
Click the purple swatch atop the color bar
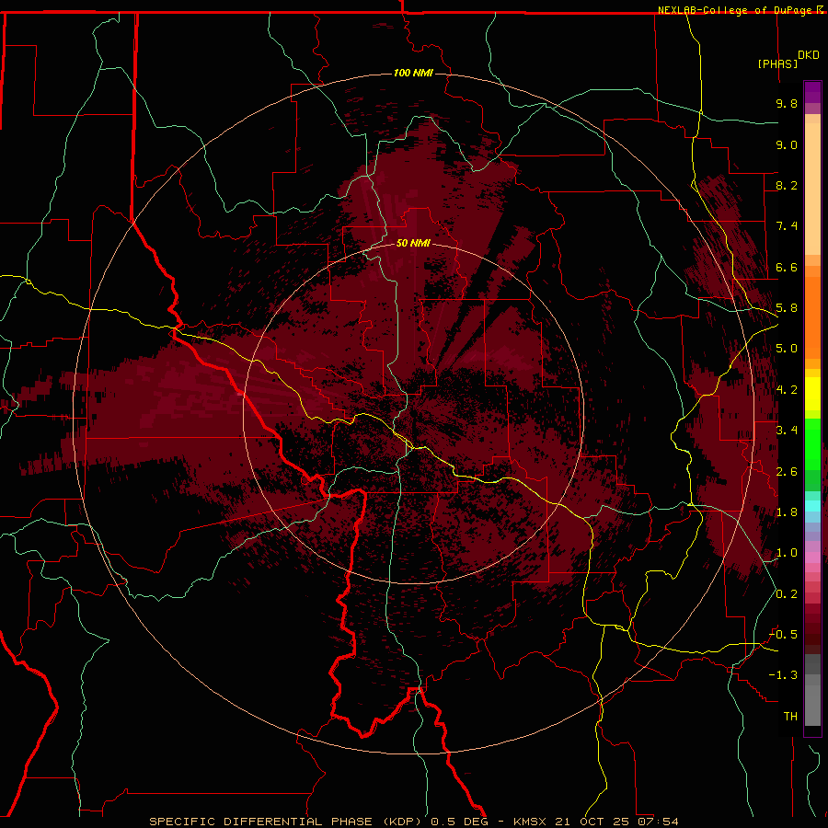pyautogui.click(x=812, y=92)
